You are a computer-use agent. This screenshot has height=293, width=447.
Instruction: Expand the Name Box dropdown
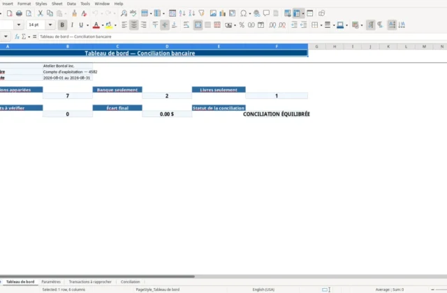(x=6, y=37)
